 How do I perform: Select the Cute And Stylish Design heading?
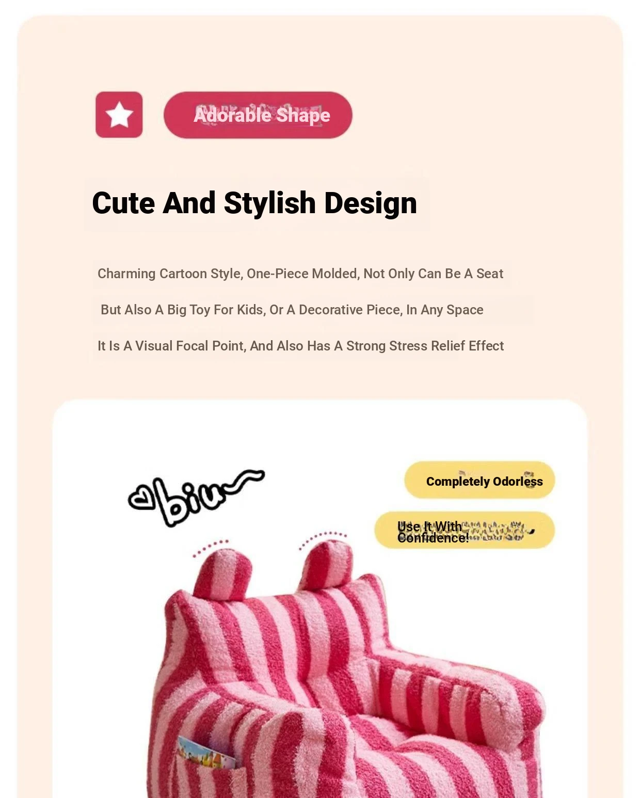pyautogui.click(x=254, y=203)
